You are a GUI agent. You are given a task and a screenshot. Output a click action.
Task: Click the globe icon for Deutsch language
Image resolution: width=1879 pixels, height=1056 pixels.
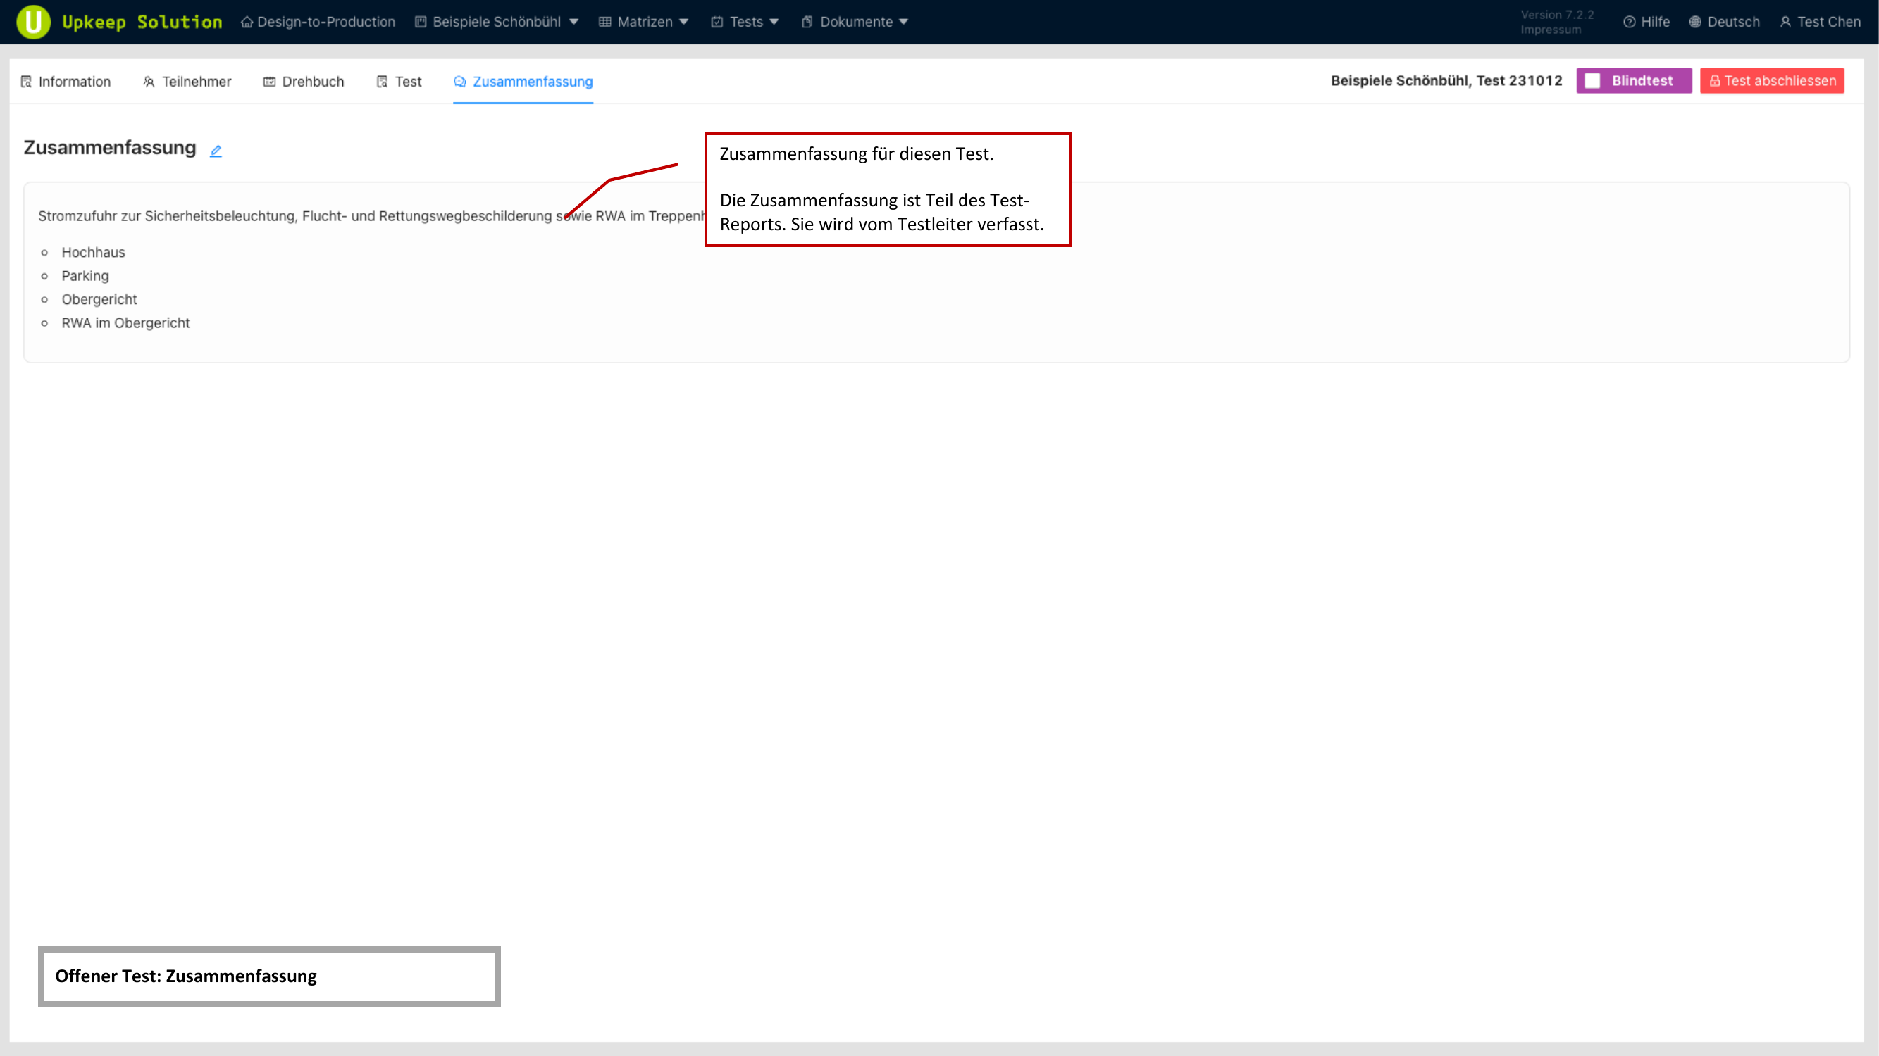1695,22
